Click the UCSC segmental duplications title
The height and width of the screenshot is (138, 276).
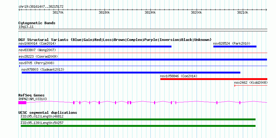pyautogui.click(x=48, y=113)
